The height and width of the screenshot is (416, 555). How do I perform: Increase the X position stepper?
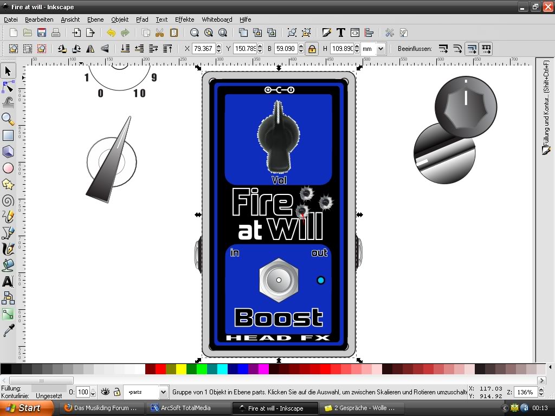click(219, 46)
